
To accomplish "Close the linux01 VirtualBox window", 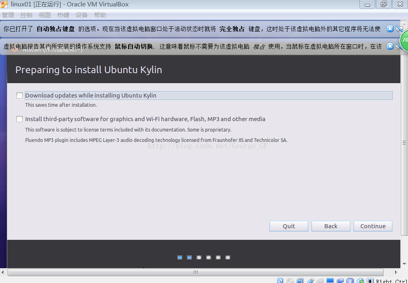I will (400, 4).
